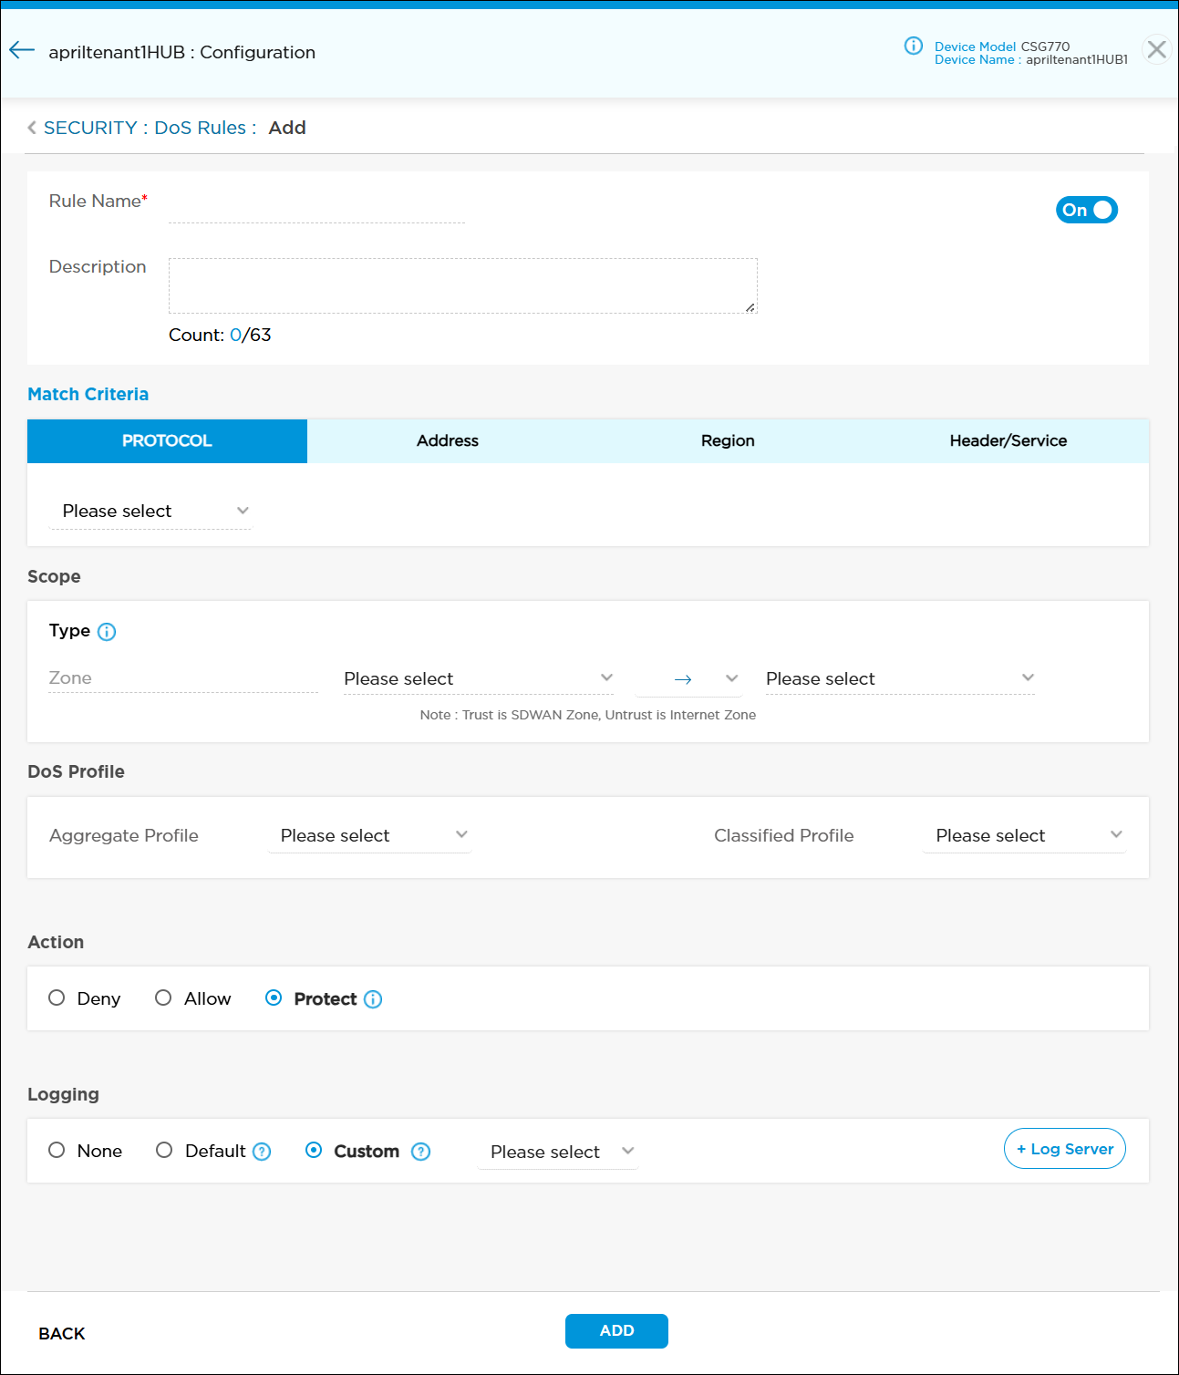This screenshot has height=1375, width=1179.
Task: Open the info icon next to Scope Type
Action: 107,632
